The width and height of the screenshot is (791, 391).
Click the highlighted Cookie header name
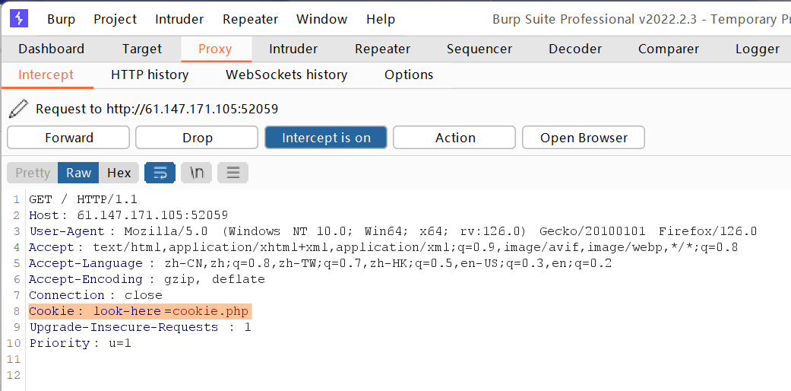tap(51, 311)
